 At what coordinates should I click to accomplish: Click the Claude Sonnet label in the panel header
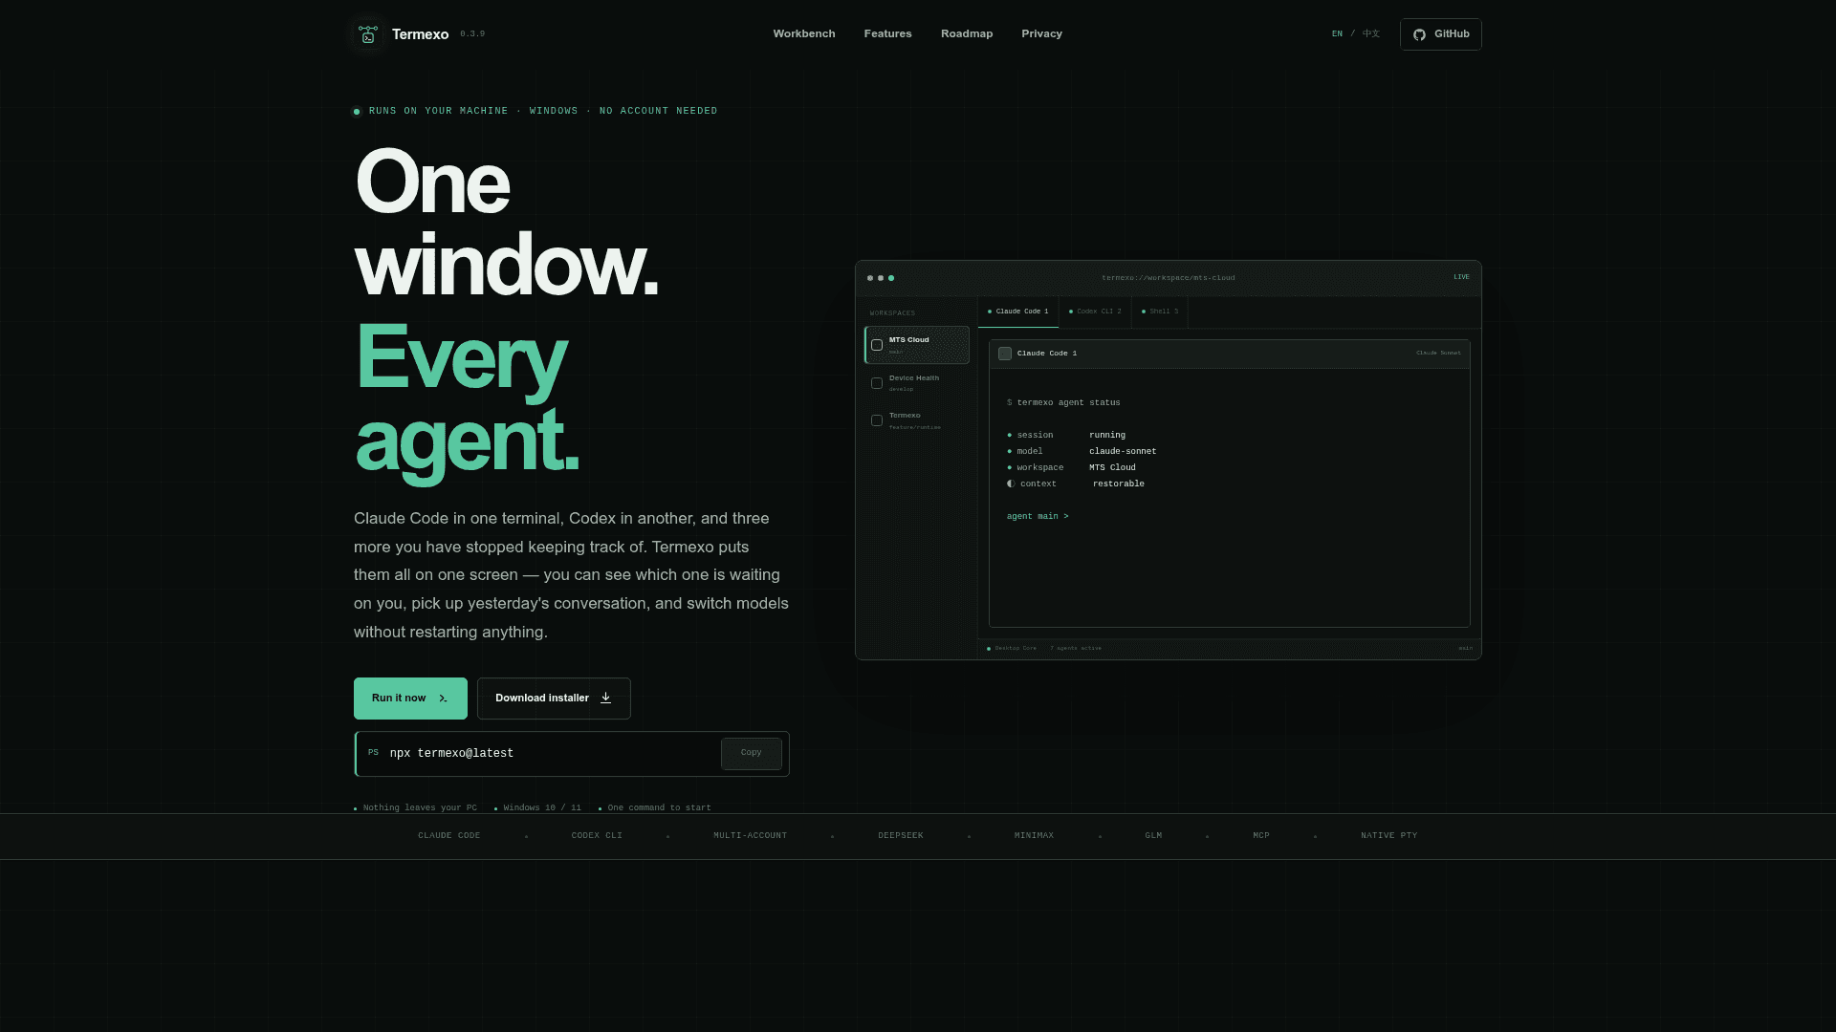click(x=1439, y=353)
